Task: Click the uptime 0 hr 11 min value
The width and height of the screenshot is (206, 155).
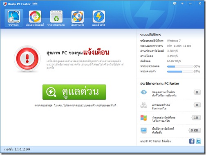Action: [x=179, y=46]
